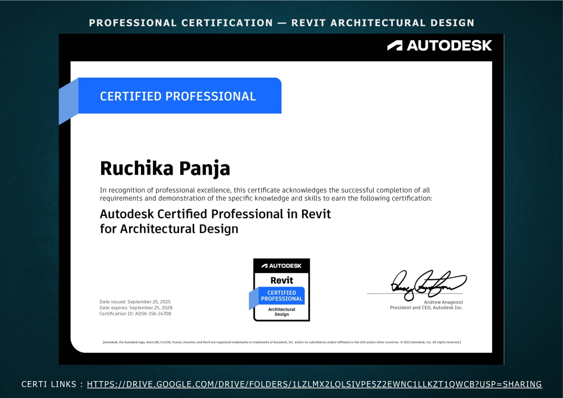Click the blue ribbon on the Revit badge
This screenshot has height=398, width=563.
click(281, 296)
